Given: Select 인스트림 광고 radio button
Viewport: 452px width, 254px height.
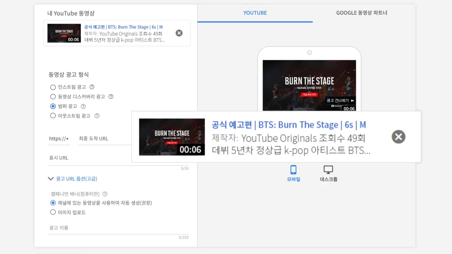Looking at the screenshot, I should click(53, 87).
